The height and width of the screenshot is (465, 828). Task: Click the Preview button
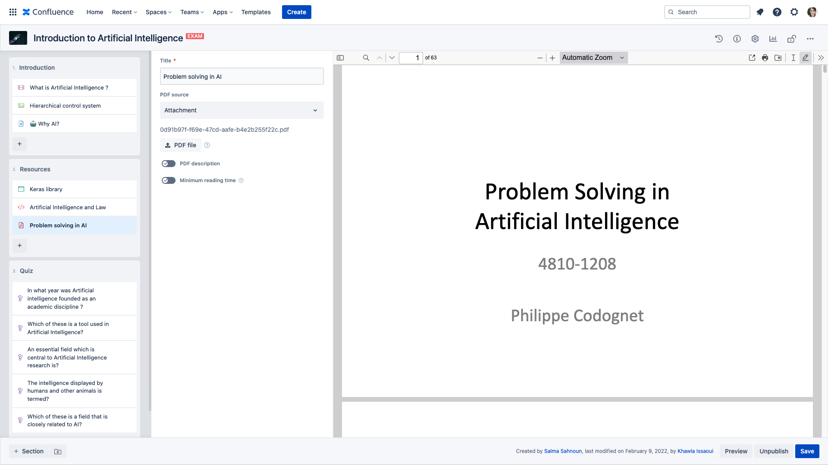click(736, 451)
